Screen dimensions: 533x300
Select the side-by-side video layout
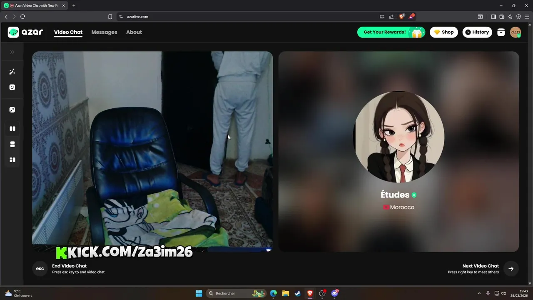[x=12, y=129]
